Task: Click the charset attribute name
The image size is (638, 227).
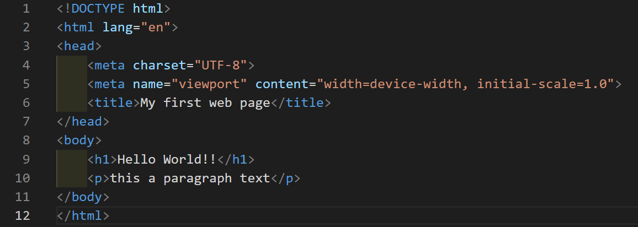Action: [x=159, y=65]
